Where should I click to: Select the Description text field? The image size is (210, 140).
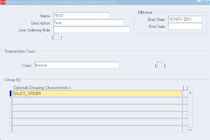tap(89, 23)
